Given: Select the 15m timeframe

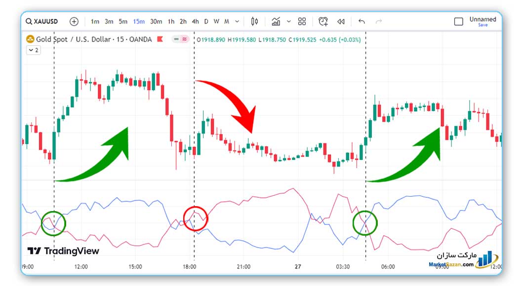Looking at the screenshot, I should (x=139, y=21).
